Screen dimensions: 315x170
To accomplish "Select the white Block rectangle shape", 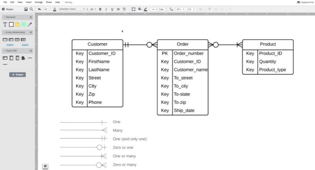I will (x=11, y=24).
